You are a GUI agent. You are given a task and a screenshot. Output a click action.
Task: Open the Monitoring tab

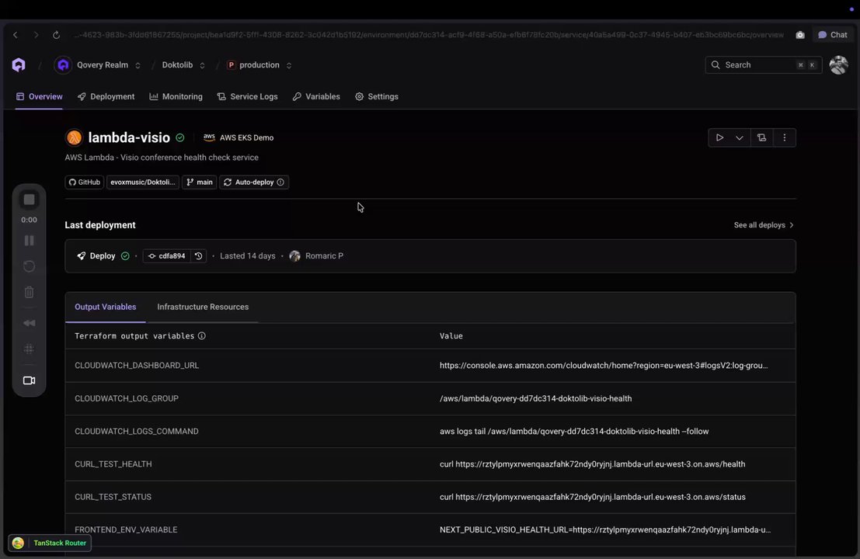click(176, 96)
